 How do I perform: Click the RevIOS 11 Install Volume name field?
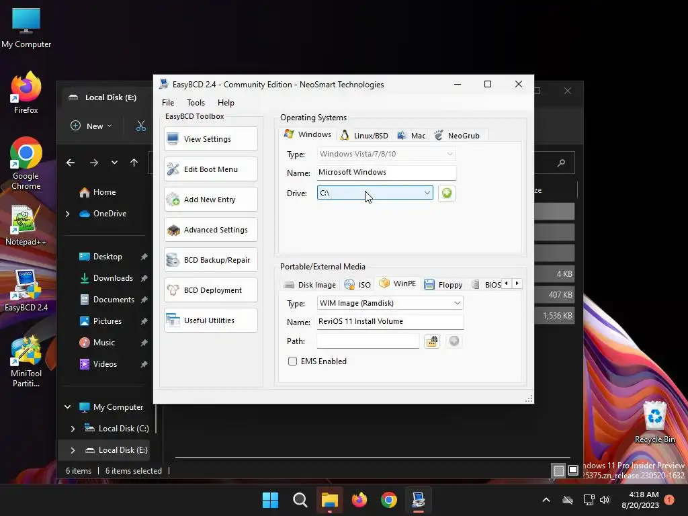tap(390, 322)
